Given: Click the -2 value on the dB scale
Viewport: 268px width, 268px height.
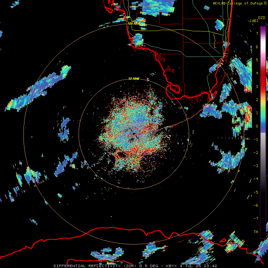Looking at the screenshot, I should coord(256,153).
